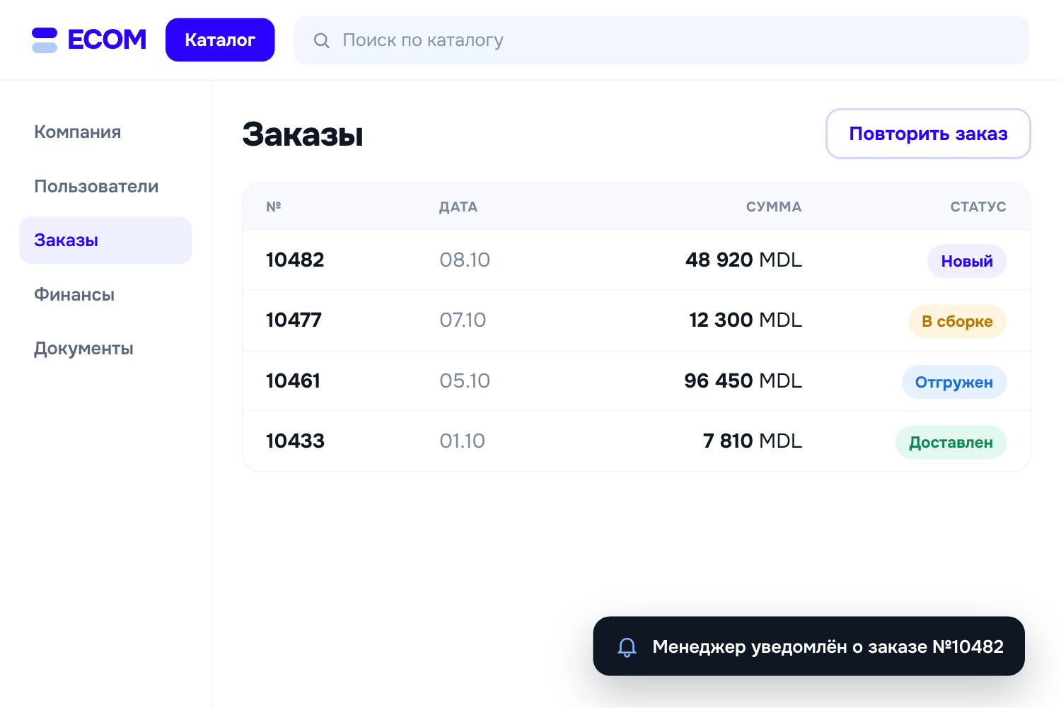Click the ДАТА column header
This screenshot has width=1061, height=708.
pyautogui.click(x=458, y=207)
